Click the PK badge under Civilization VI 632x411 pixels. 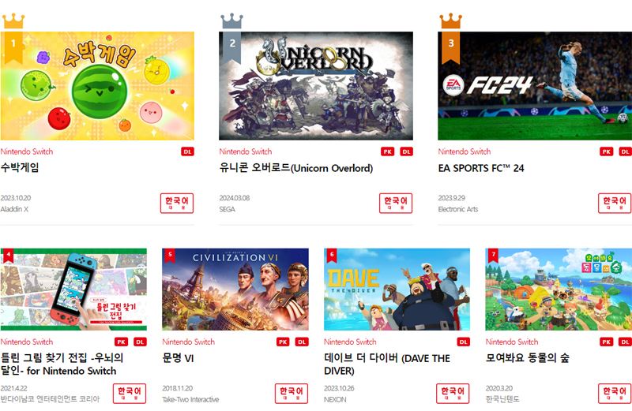pyautogui.click(x=283, y=342)
